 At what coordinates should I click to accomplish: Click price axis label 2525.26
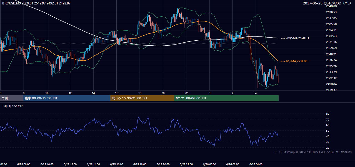pos(331,66)
